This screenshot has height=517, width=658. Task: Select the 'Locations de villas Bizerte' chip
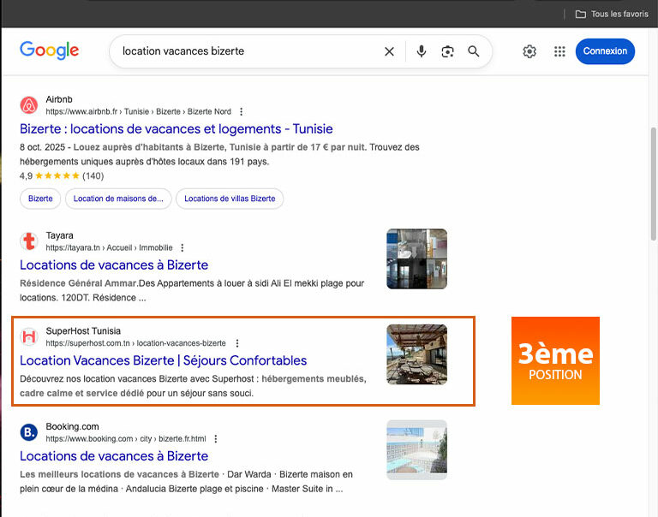pyautogui.click(x=230, y=199)
